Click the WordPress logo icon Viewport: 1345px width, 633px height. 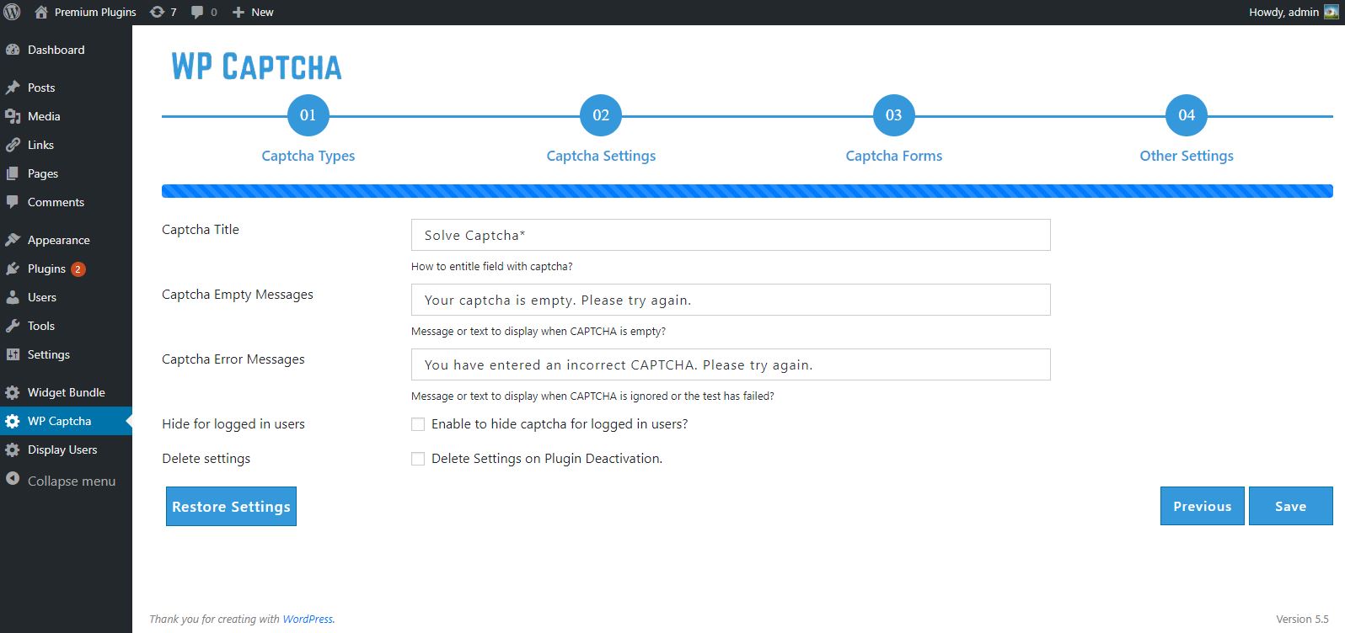(12, 12)
